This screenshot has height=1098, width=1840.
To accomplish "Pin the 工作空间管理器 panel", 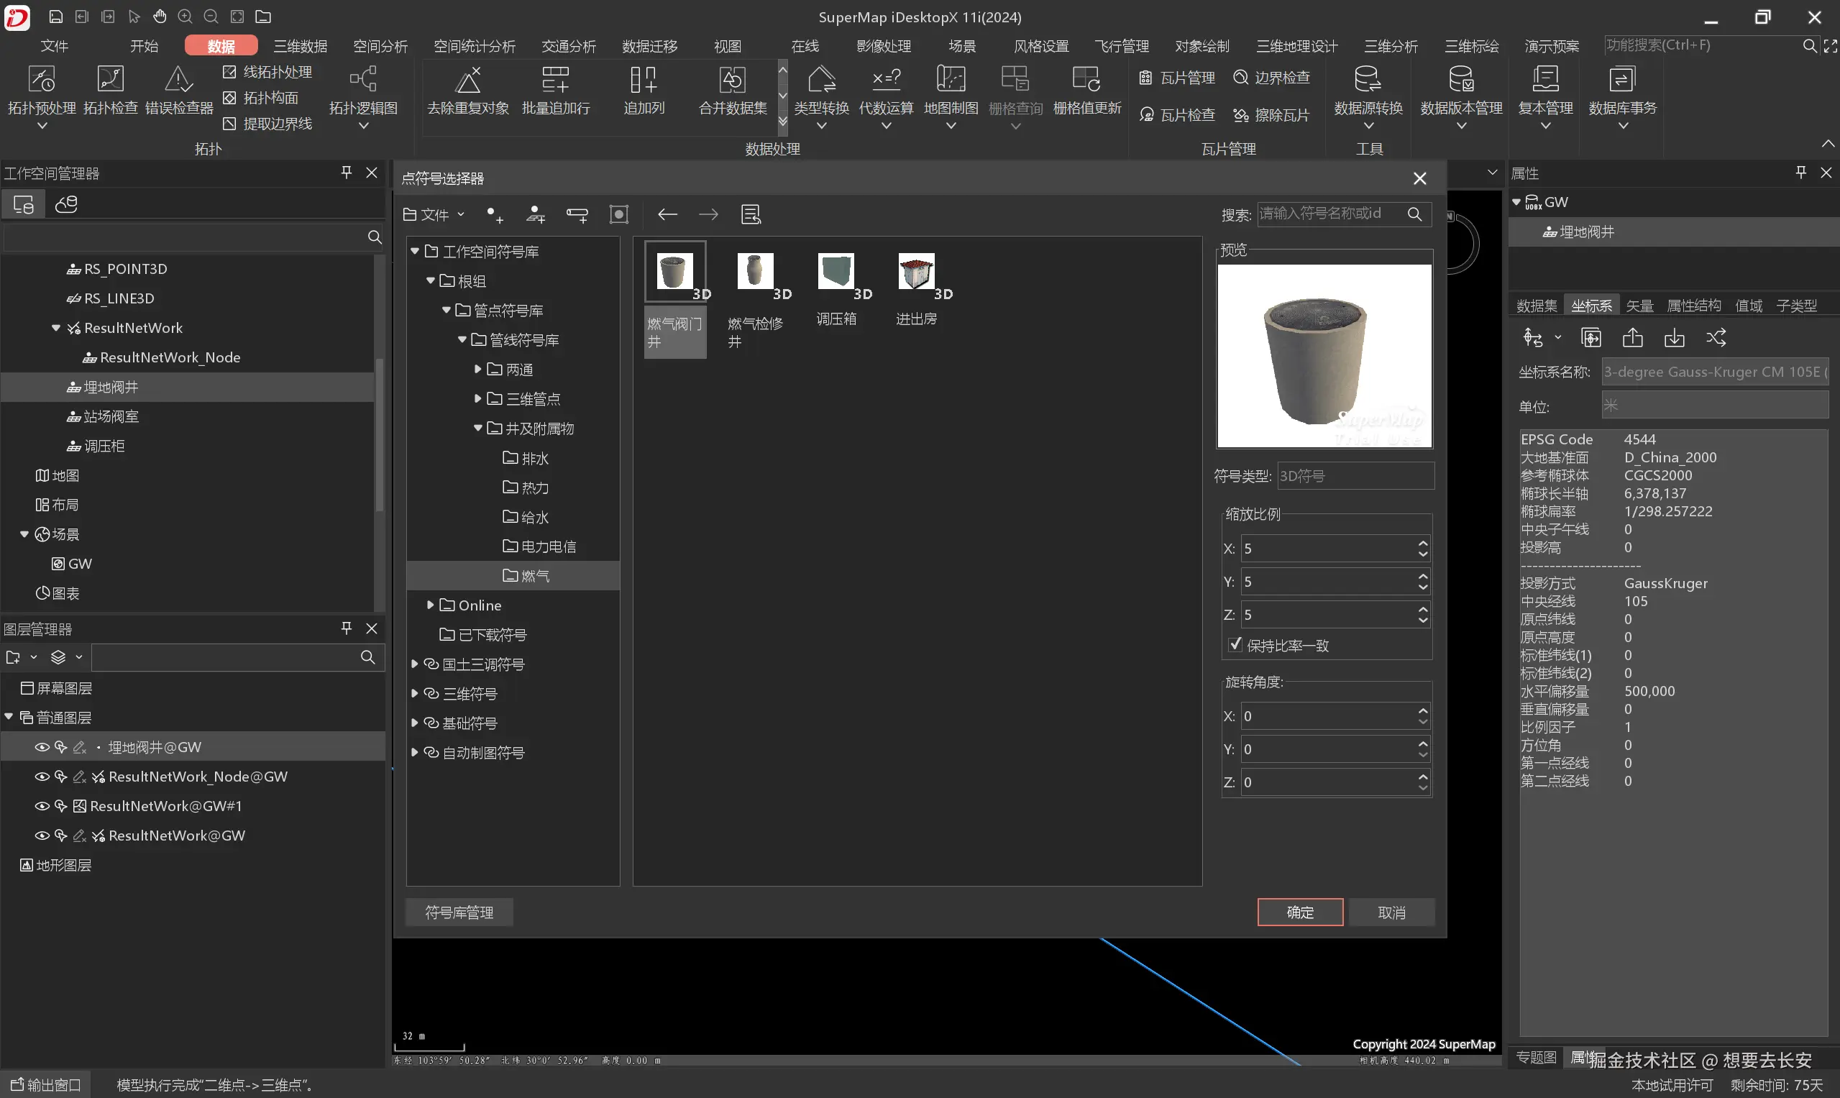I will (x=347, y=173).
